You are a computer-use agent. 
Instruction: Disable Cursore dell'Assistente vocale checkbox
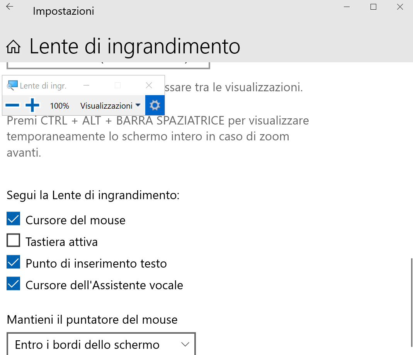13,283
